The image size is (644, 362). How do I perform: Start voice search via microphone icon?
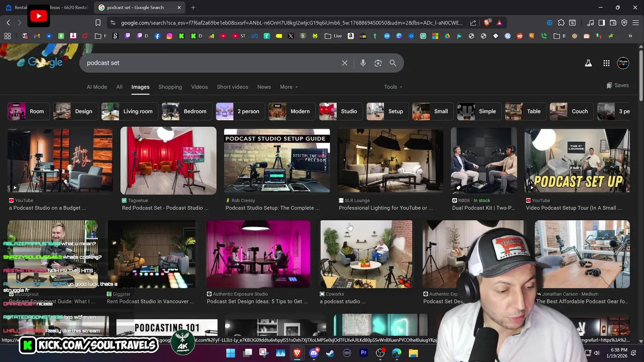tap(363, 63)
